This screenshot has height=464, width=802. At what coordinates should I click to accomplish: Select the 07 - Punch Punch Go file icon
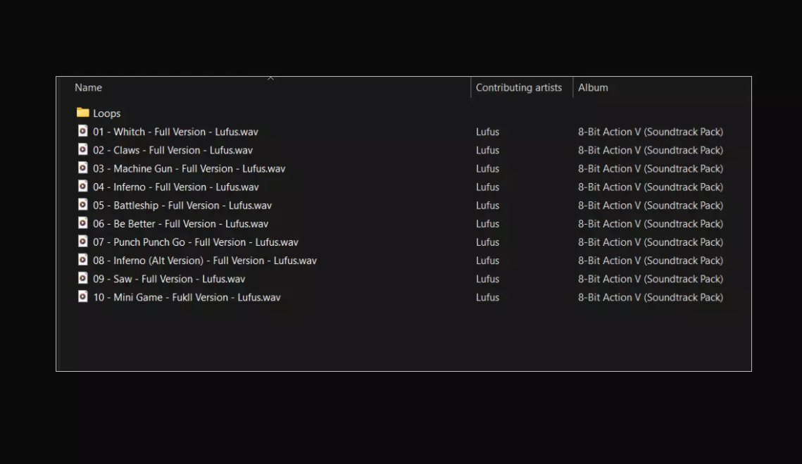point(83,242)
